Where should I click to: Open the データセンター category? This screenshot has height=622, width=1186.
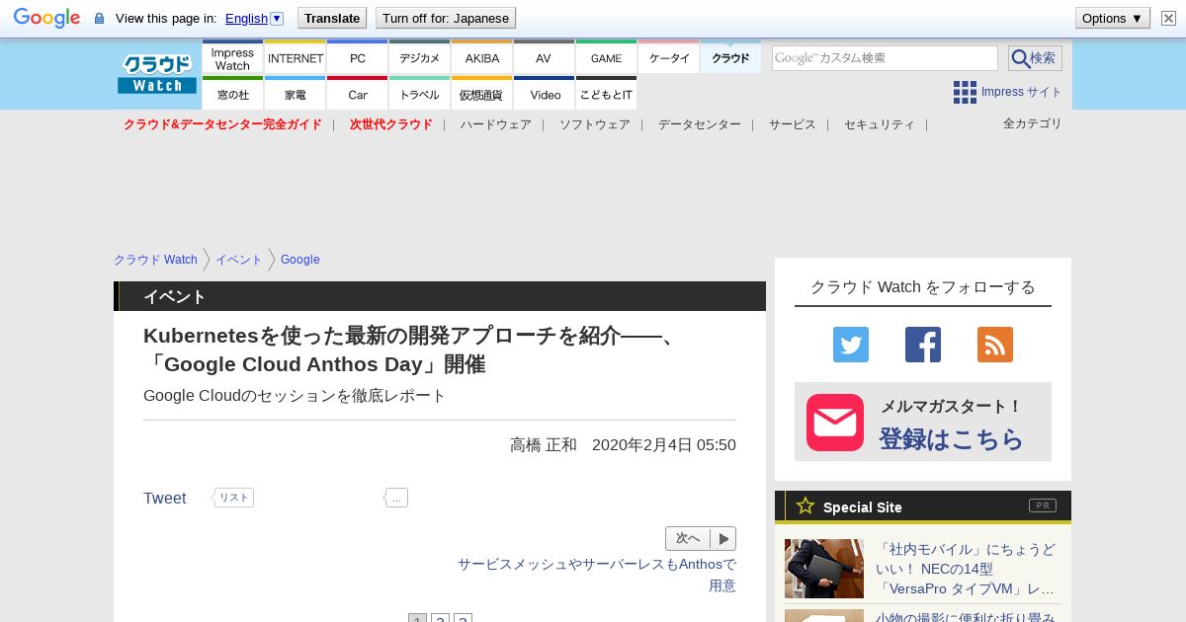coord(700,124)
